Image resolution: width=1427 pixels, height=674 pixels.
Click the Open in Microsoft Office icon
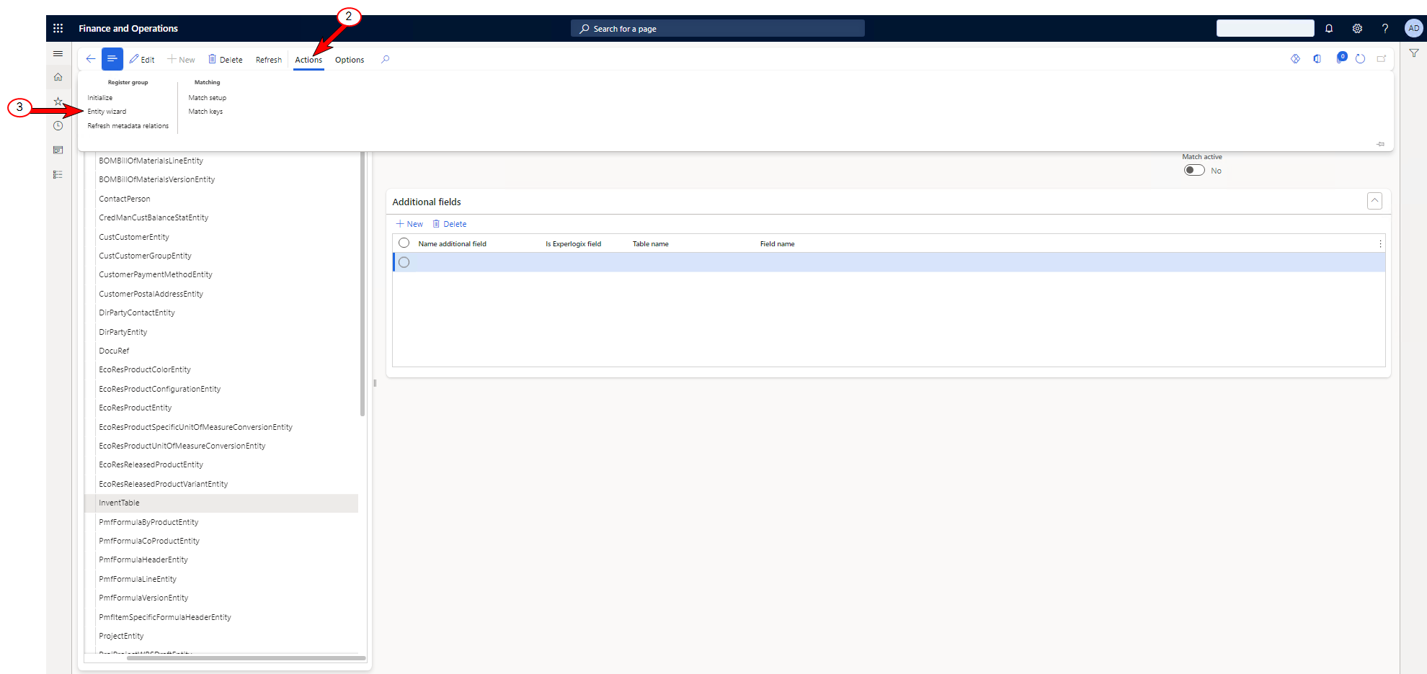1317,58
